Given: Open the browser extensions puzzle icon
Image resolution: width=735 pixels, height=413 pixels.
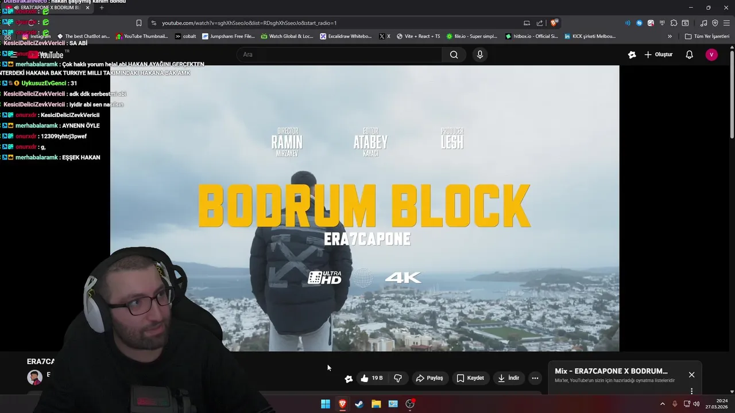Looking at the screenshot, I should coord(674,23).
